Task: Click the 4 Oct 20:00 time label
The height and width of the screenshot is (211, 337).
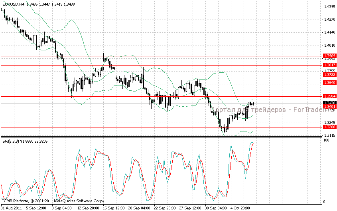Action: tap(240, 208)
